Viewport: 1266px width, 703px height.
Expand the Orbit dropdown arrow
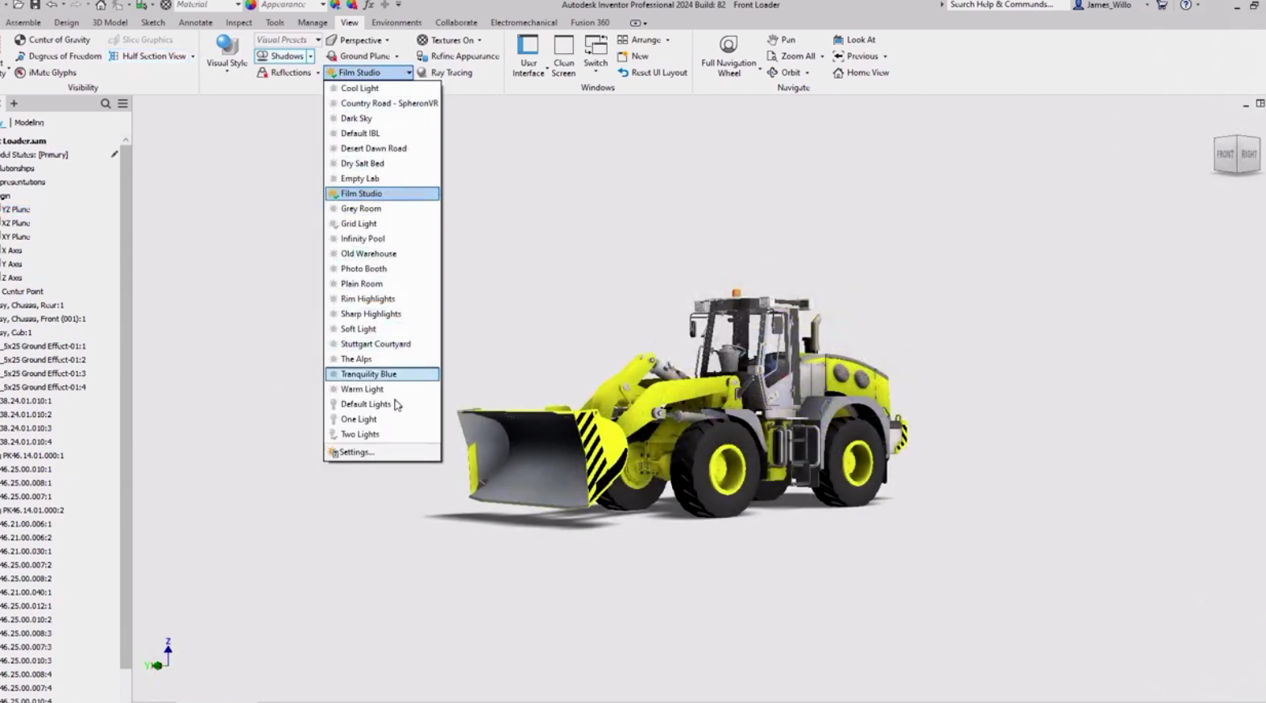pyautogui.click(x=807, y=72)
